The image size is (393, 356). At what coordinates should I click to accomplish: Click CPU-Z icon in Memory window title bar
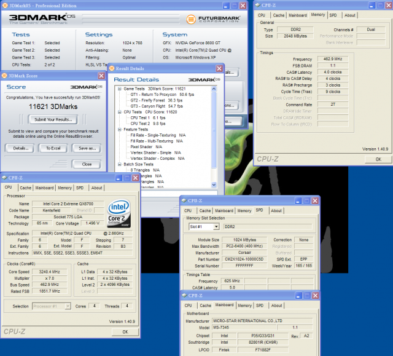point(258,6)
